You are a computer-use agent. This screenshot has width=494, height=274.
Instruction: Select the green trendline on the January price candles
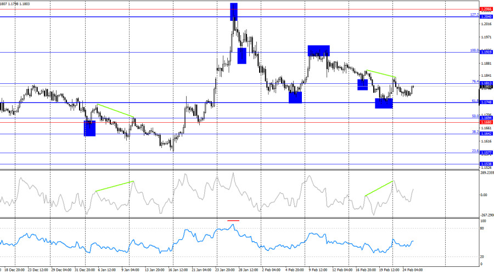tap(116, 111)
